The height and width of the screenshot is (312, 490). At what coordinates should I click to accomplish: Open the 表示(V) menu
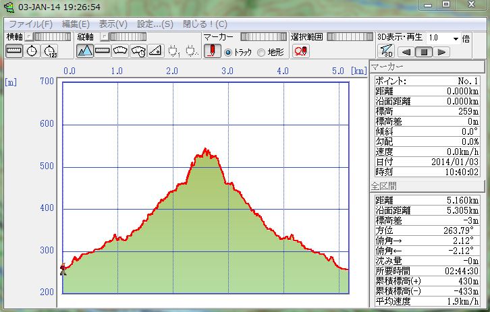click(113, 24)
